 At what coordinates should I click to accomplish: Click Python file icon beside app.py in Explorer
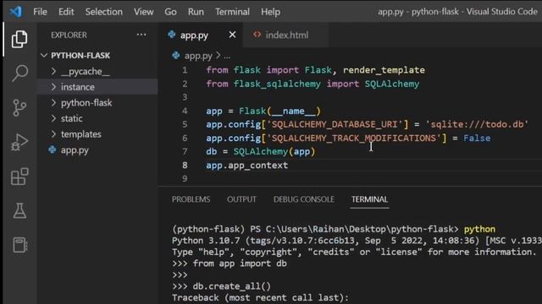pos(53,149)
